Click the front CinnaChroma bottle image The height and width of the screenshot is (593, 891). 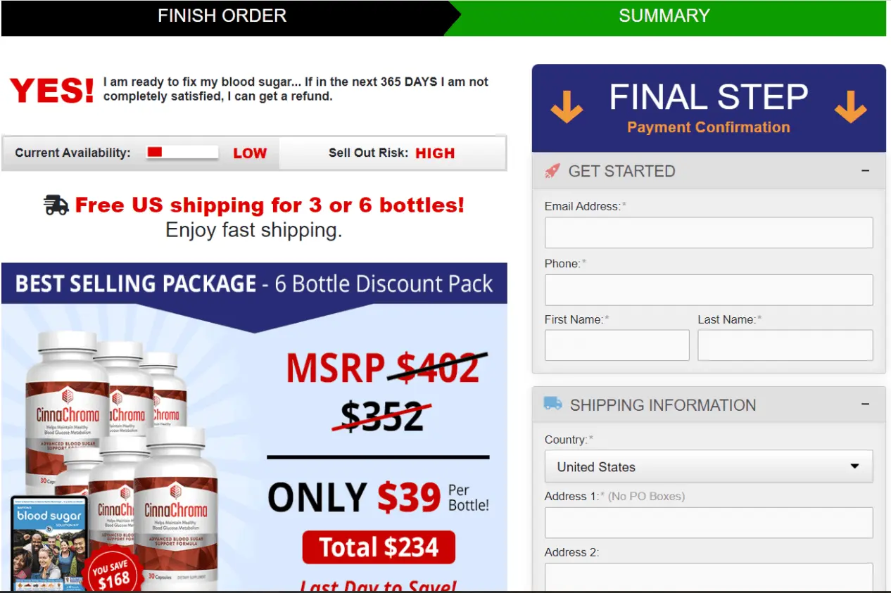coord(175,511)
